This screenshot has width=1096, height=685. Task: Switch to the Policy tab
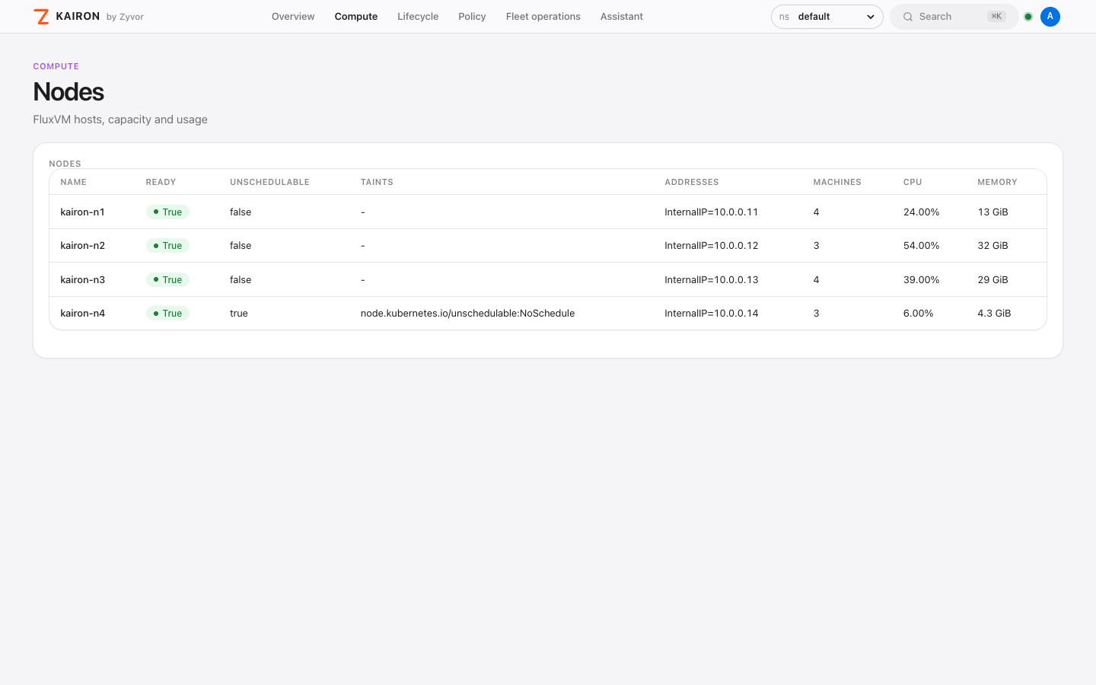click(x=472, y=17)
